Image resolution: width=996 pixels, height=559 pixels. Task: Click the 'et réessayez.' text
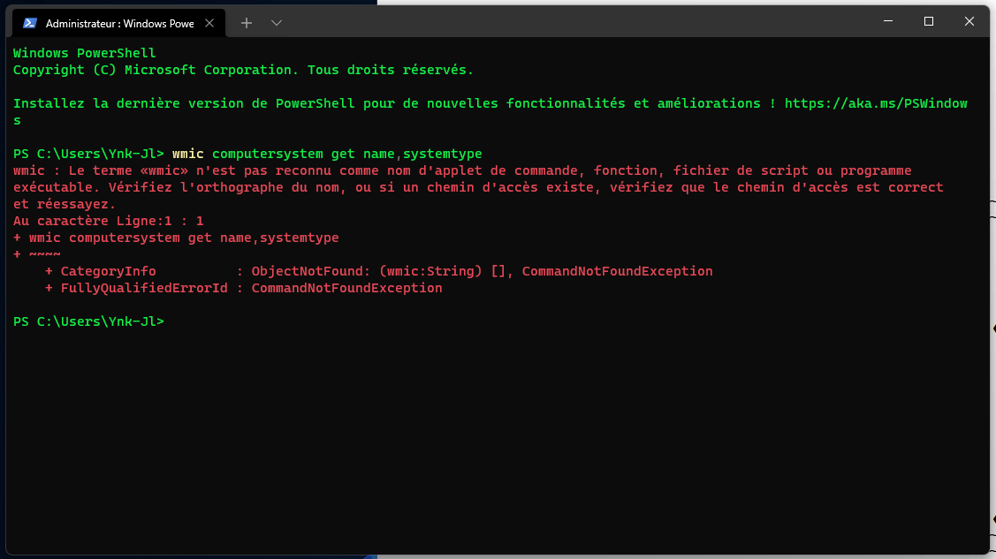[x=65, y=204]
